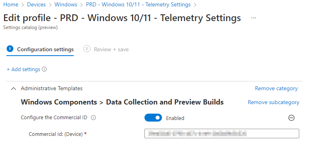The height and width of the screenshot is (147, 322).
Task: Click the + Add settings link
Action: pyautogui.click(x=24, y=69)
